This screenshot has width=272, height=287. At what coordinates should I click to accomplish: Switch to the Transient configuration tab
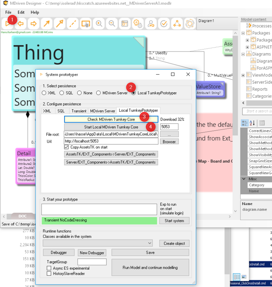click(x=79, y=111)
